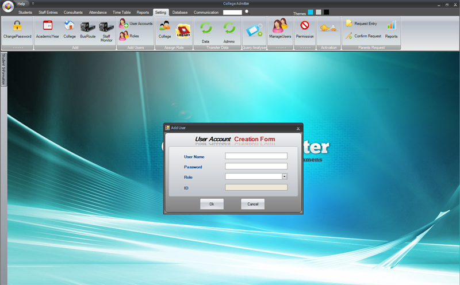Click the Transfer Data icon

pyautogui.click(x=206, y=28)
